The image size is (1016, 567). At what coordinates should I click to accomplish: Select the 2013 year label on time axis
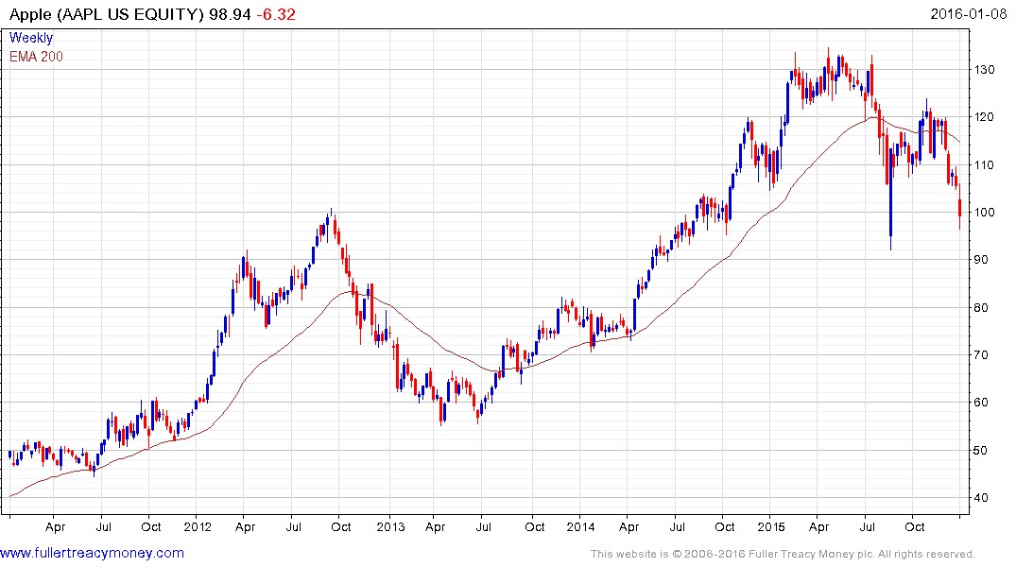point(388,525)
